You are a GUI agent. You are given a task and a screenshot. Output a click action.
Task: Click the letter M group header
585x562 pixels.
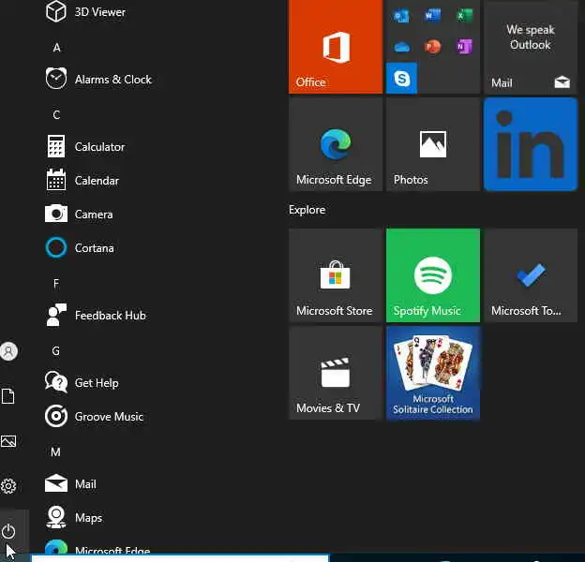(55, 452)
